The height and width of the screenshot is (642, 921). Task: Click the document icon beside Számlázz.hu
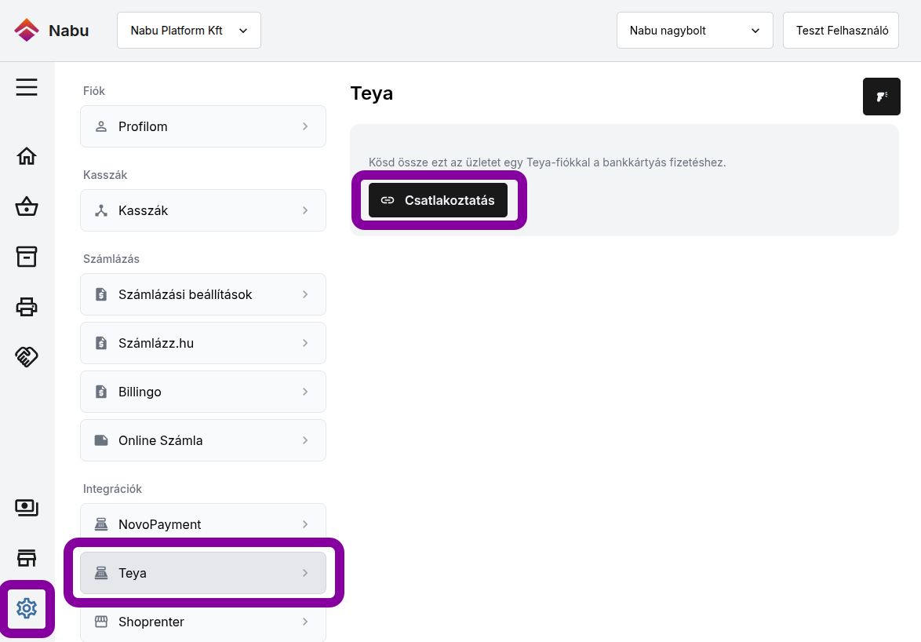coord(101,343)
